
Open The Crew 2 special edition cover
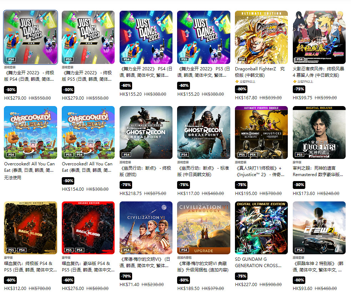click(x=319, y=228)
